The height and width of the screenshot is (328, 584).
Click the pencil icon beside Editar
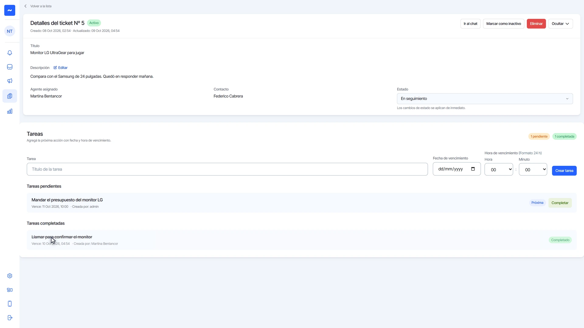[x=55, y=68]
